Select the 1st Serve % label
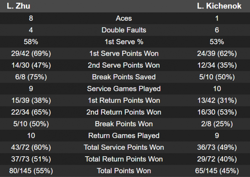 point(124,42)
